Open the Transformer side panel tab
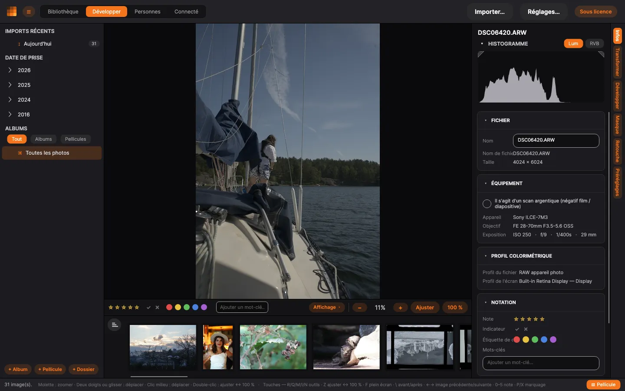Viewport: 625px width, 391px height. [x=617, y=62]
